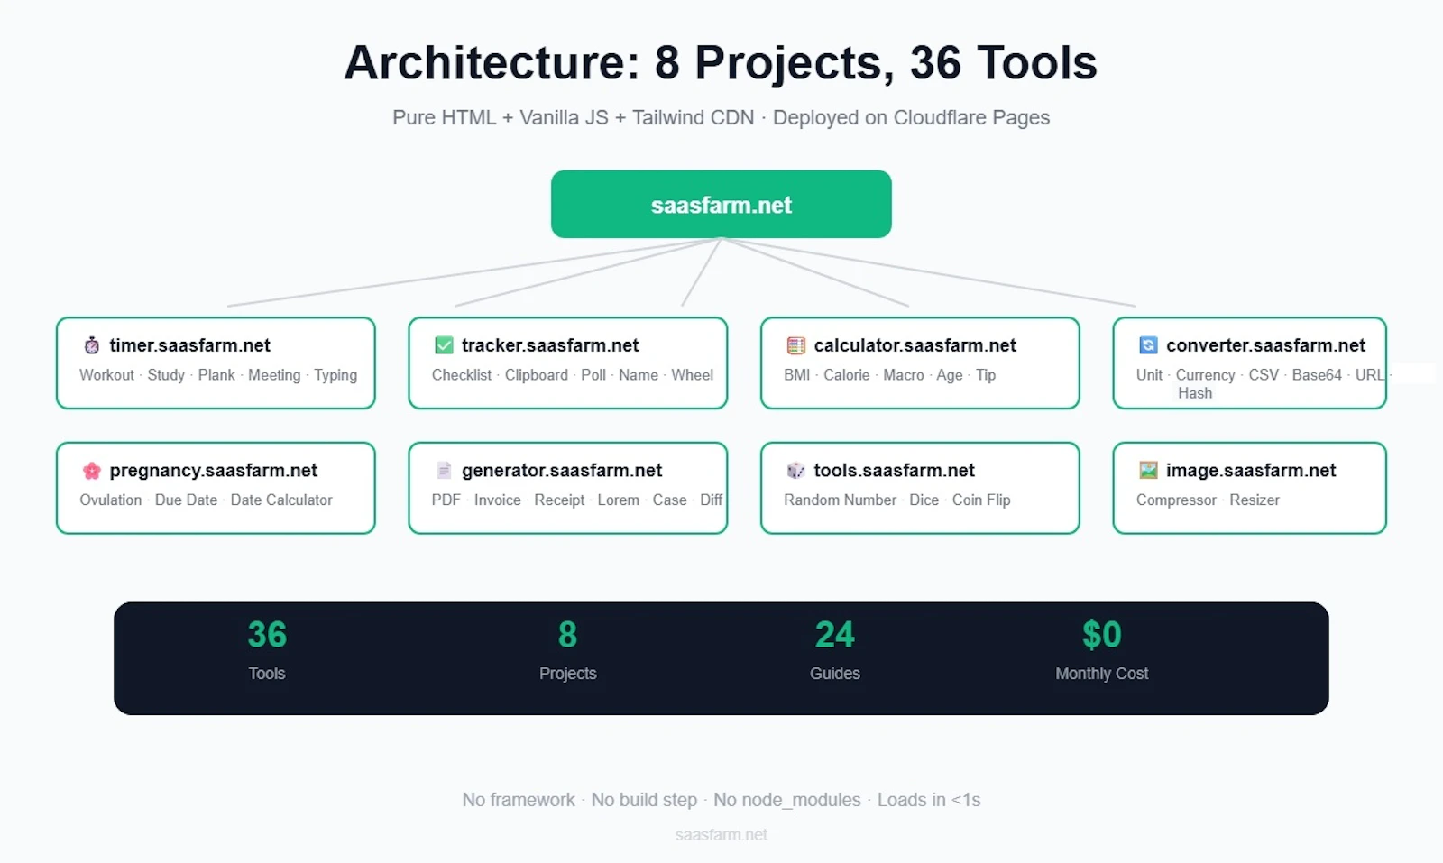Click the faint saasfarm.net footer text
Screen dimensions: 1443x863
click(721, 835)
